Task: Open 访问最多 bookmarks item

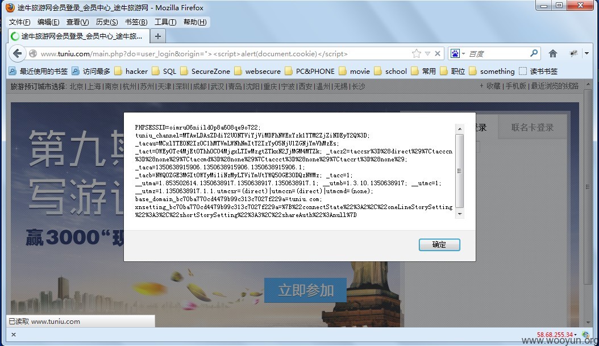Action: click(x=91, y=72)
